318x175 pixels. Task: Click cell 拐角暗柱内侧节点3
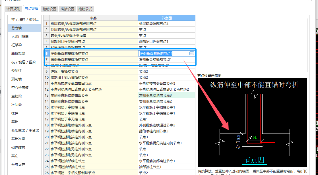[x=166, y=131]
